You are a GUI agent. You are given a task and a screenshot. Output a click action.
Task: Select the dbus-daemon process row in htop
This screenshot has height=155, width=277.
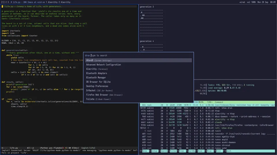click(207, 117)
